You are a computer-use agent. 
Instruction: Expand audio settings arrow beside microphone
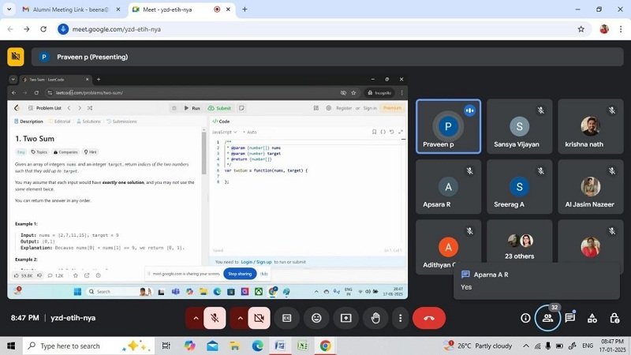[196, 318]
